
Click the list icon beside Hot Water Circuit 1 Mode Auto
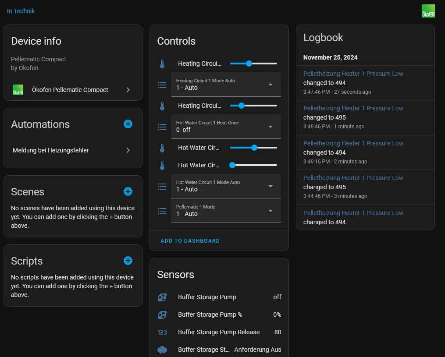[x=162, y=186]
